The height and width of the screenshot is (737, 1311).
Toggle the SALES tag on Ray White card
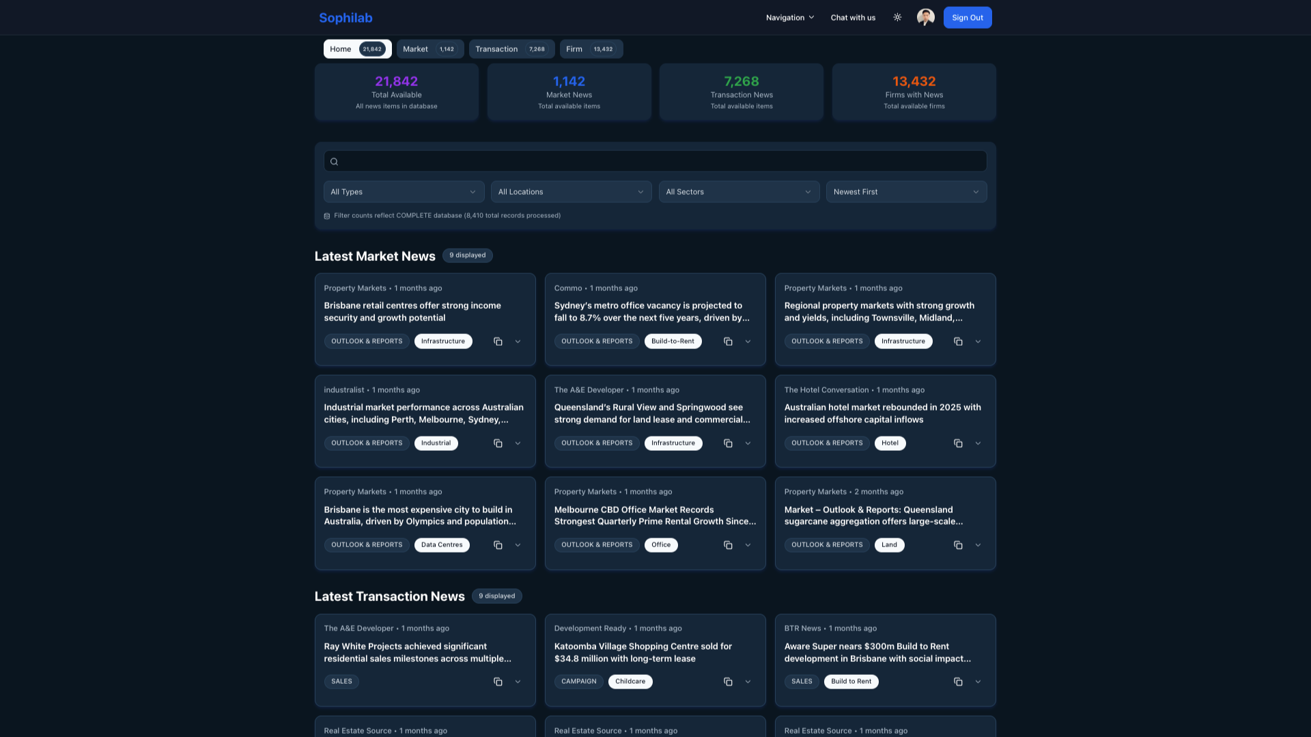341,681
